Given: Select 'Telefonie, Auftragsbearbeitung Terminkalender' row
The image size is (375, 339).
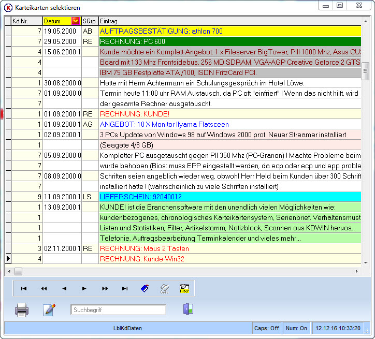Looking at the screenshot, I should tap(230, 238).
